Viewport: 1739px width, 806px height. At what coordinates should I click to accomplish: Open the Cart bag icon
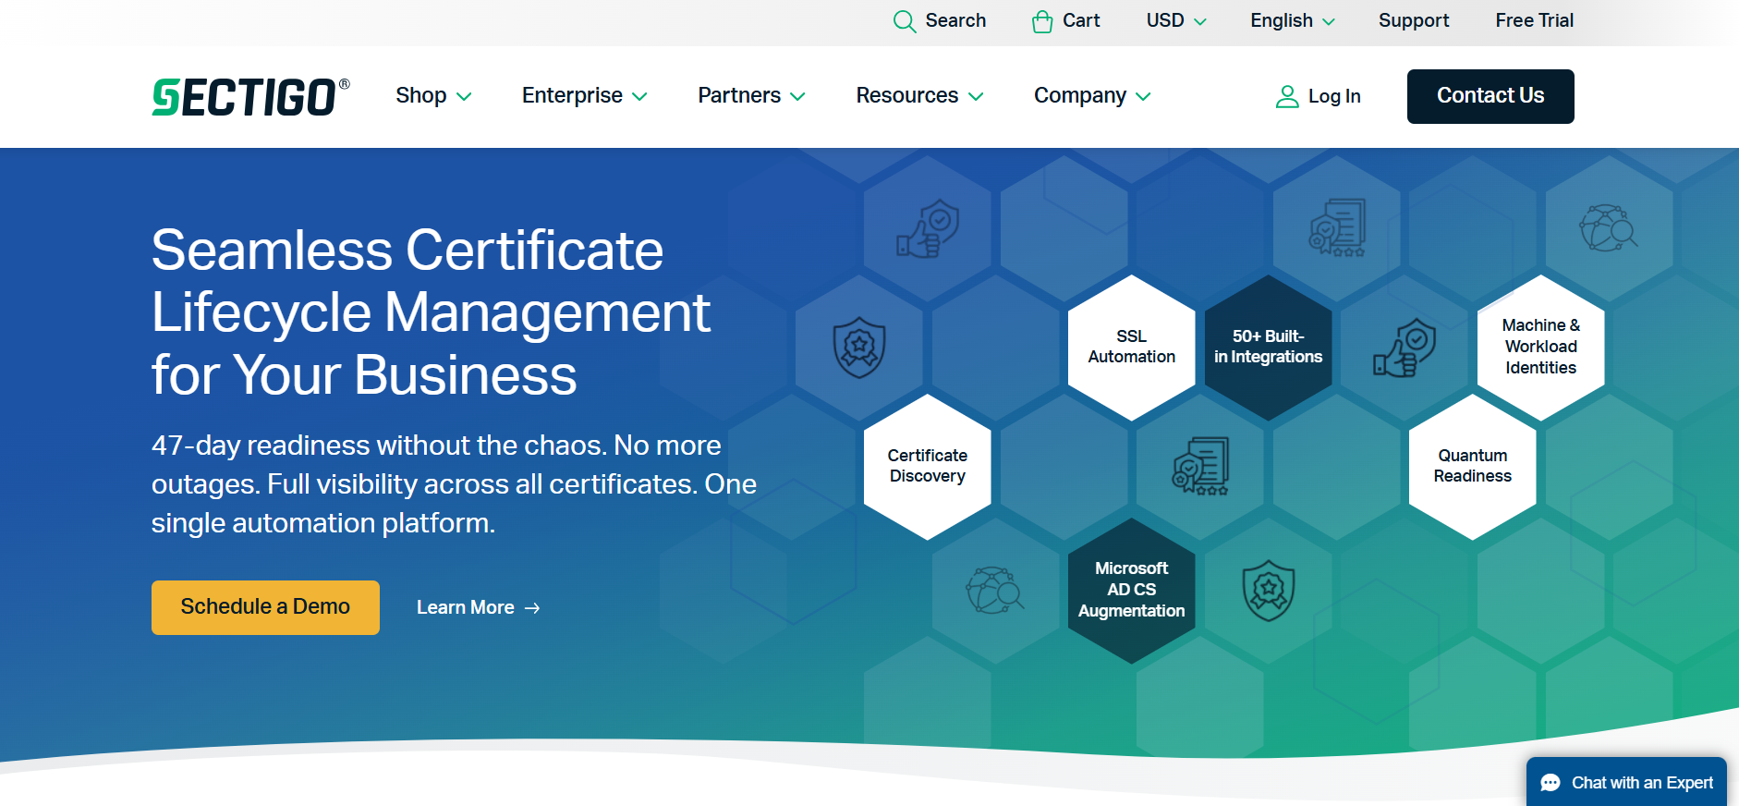point(1042,21)
